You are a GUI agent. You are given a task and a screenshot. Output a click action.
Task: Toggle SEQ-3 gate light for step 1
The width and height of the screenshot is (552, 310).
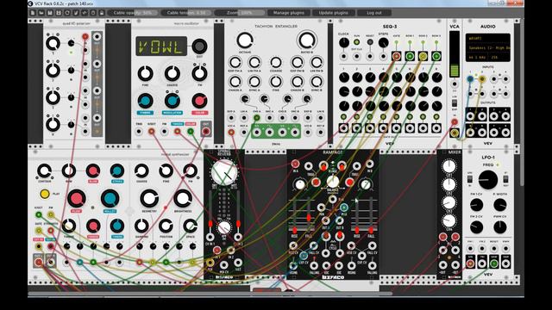[x=343, y=117]
